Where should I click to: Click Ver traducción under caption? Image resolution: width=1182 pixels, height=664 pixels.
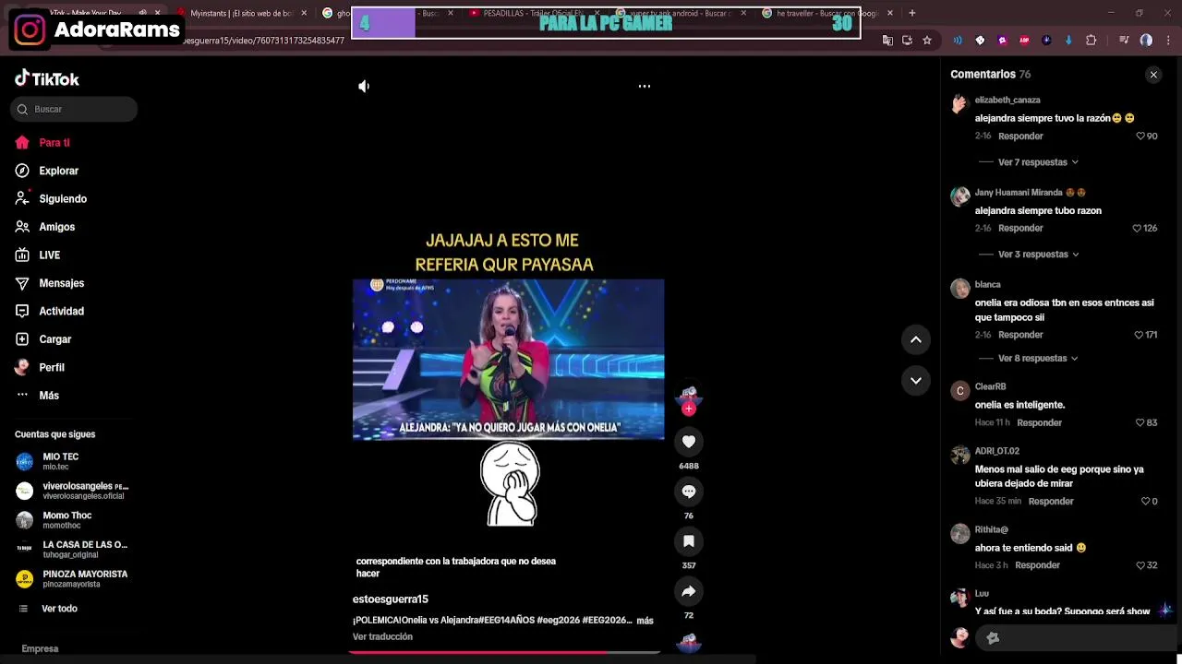pyautogui.click(x=382, y=637)
